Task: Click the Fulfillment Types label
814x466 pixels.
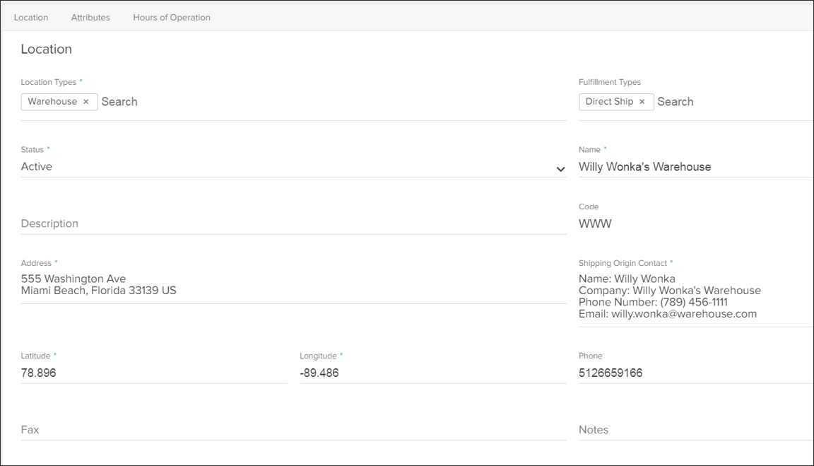Action: (x=610, y=82)
